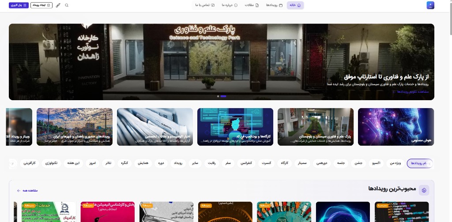Filter events by کنسرت chip

(266, 163)
